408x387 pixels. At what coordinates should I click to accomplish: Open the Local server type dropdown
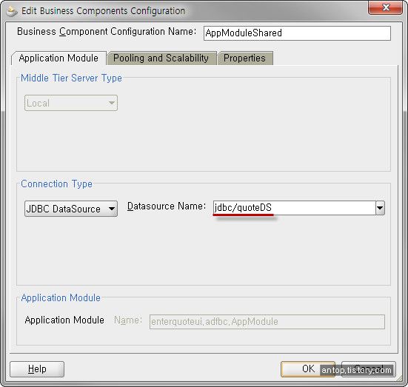(x=71, y=103)
